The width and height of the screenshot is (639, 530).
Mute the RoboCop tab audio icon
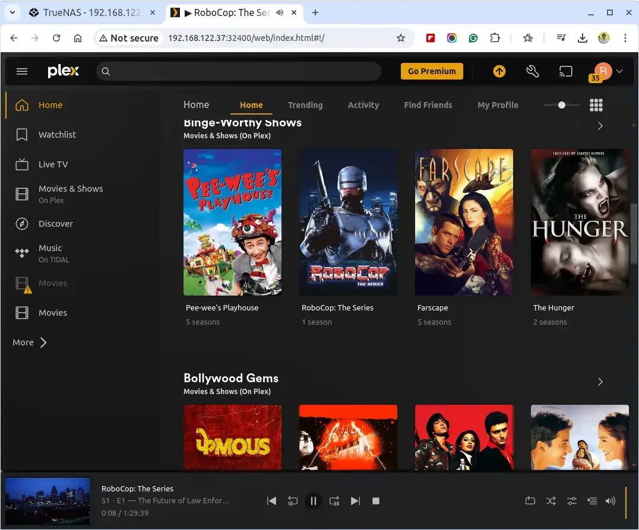coord(280,12)
